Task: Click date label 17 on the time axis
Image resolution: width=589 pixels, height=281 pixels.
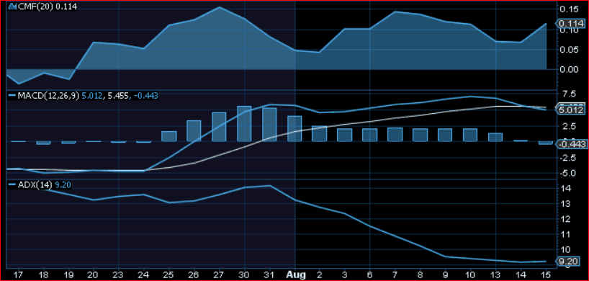Action: tap(19, 275)
